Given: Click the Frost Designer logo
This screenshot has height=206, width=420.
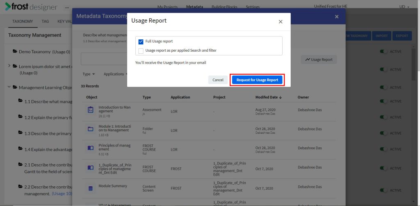Looking at the screenshot, I should [x=31, y=7].
